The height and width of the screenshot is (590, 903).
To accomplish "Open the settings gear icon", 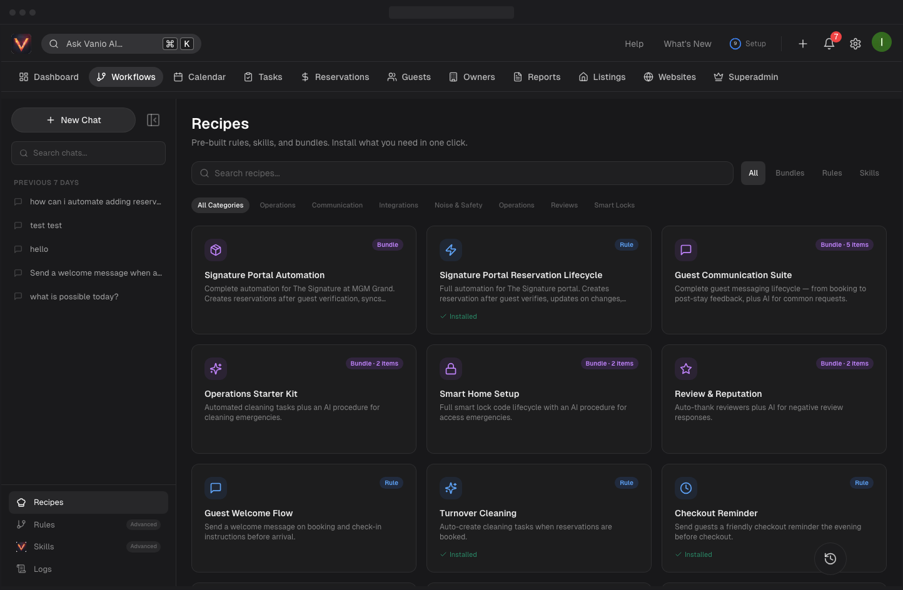I will 855,44.
